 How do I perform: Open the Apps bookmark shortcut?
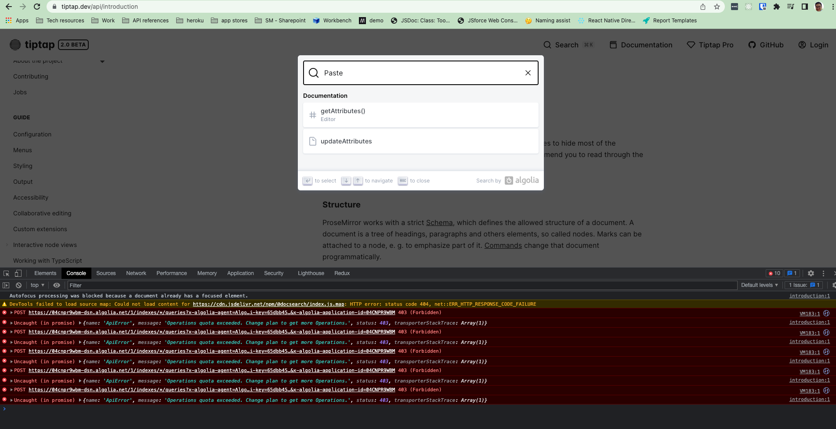click(17, 21)
